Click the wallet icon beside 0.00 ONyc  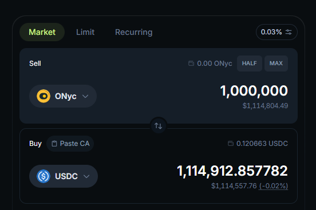click(x=191, y=64)
